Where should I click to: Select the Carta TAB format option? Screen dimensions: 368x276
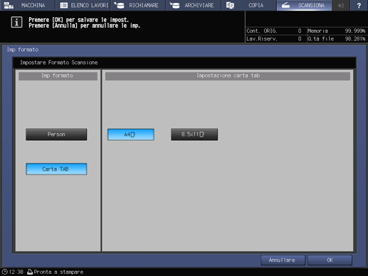click(x=56, y=169)
